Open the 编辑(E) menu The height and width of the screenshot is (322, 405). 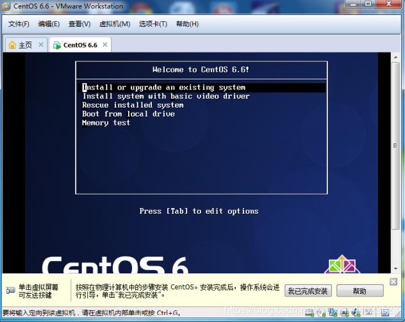click(x=49, y=24)
